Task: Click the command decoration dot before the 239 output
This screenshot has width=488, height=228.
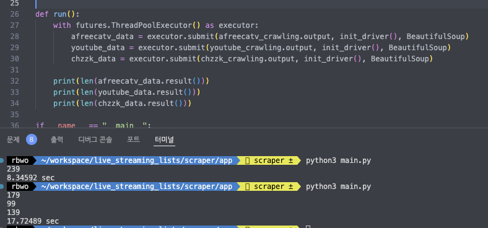Action: pyautogui.click(x=2, y=160)
